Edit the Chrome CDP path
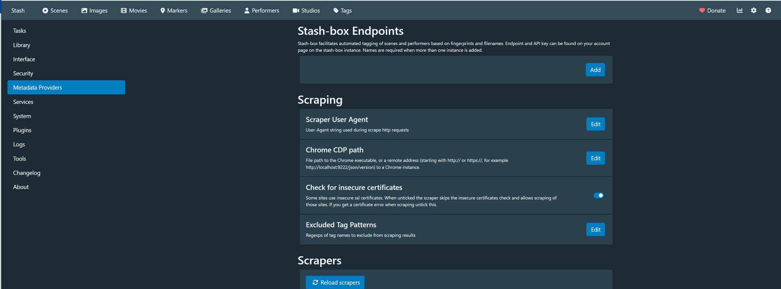 [x=596, y=158]
